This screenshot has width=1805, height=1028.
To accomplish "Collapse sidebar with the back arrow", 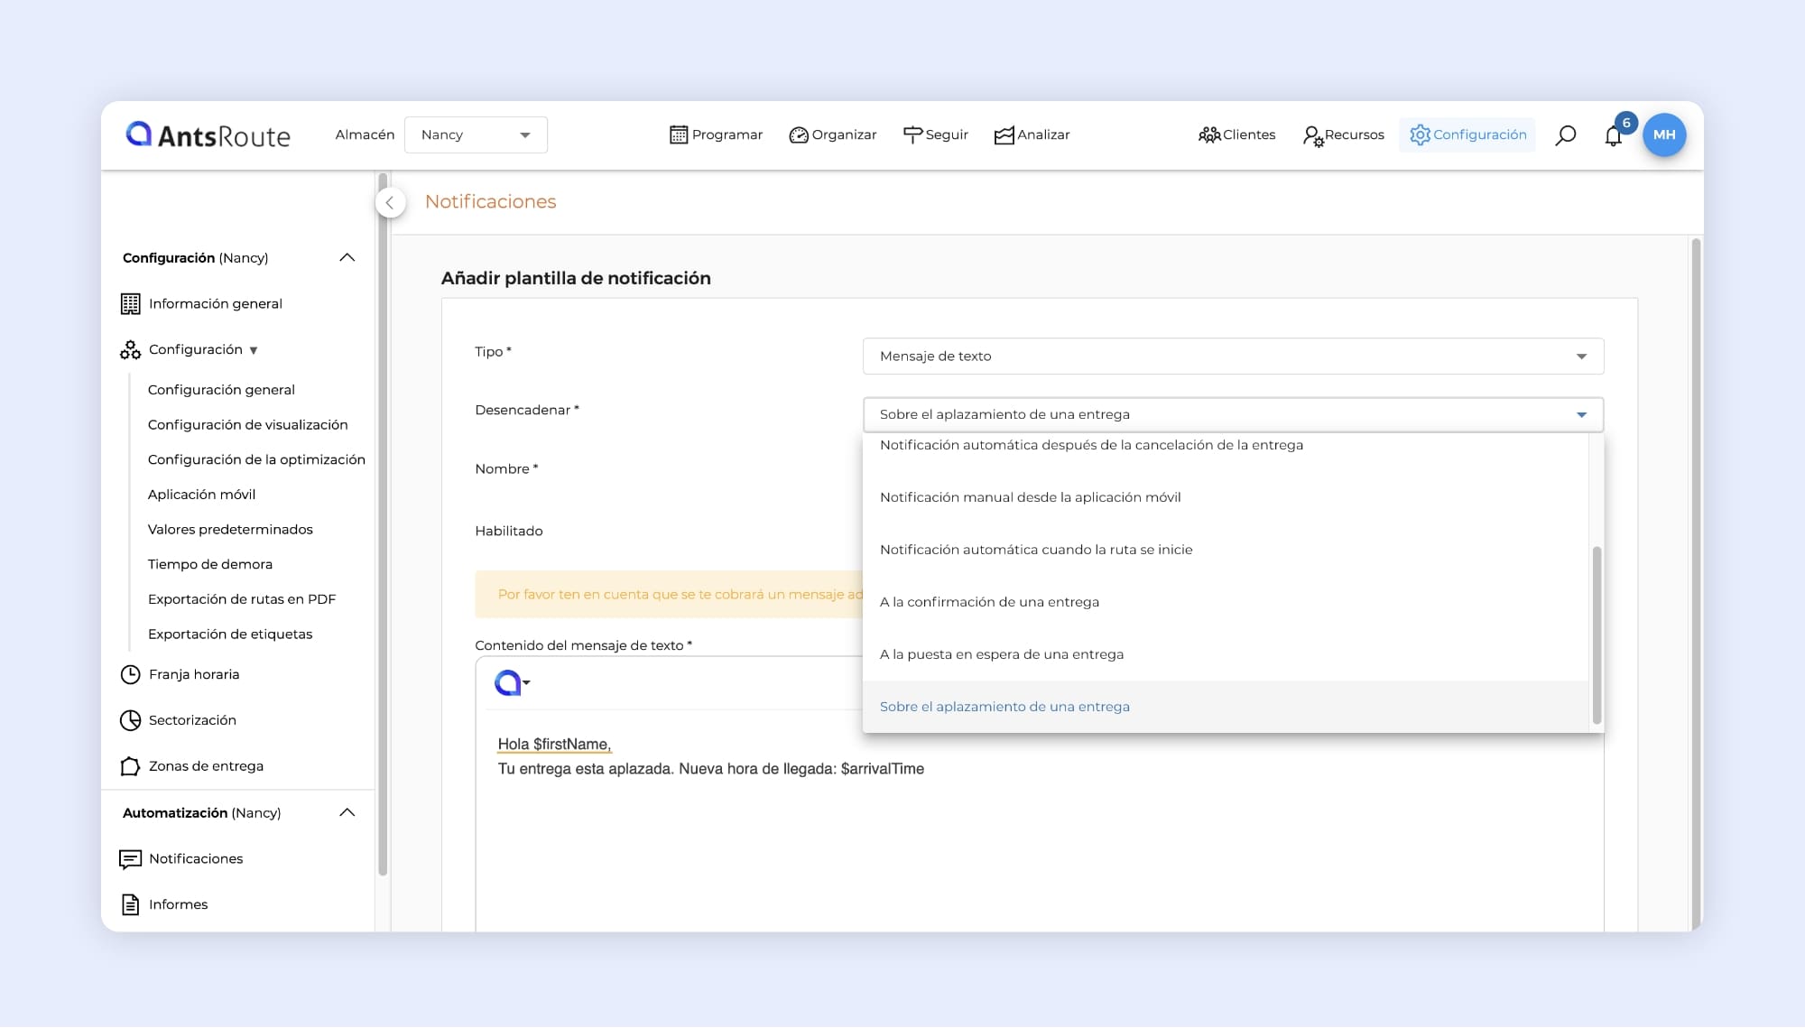I will 390,202.
